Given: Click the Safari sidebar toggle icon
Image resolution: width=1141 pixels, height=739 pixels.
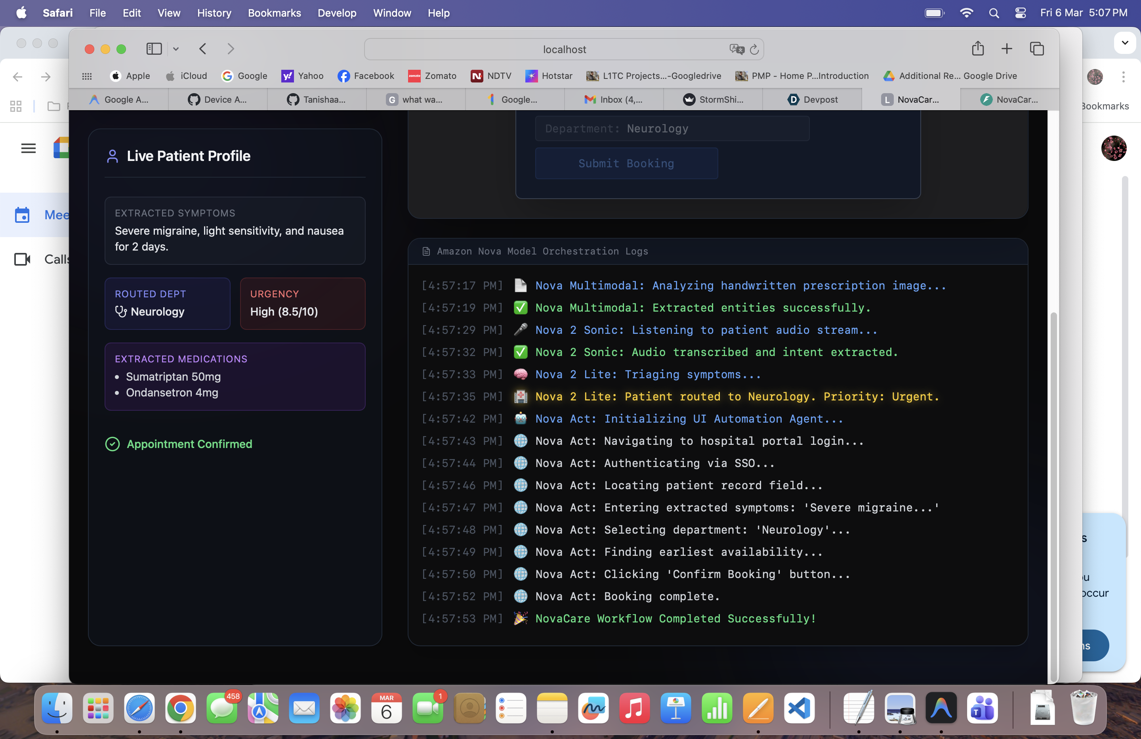Looking at the screenshot, I should point(154,49).
